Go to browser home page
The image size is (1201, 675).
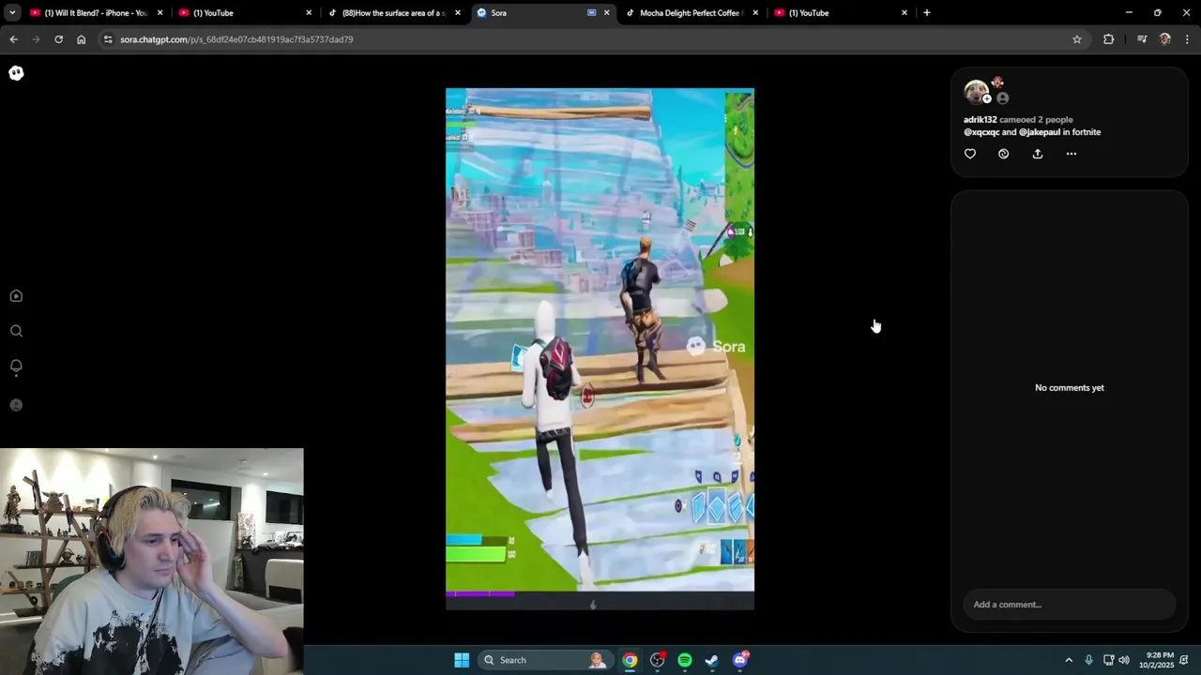(82, 39)
